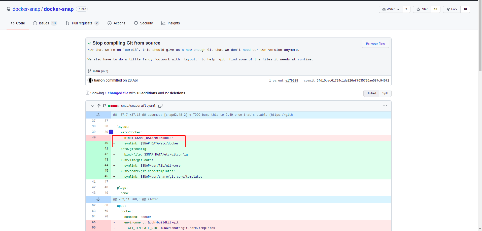Expand hidden lines before slots hunk
Image resolution: width=482 pixels, height=231 pixels.
[x=98, y=199]
